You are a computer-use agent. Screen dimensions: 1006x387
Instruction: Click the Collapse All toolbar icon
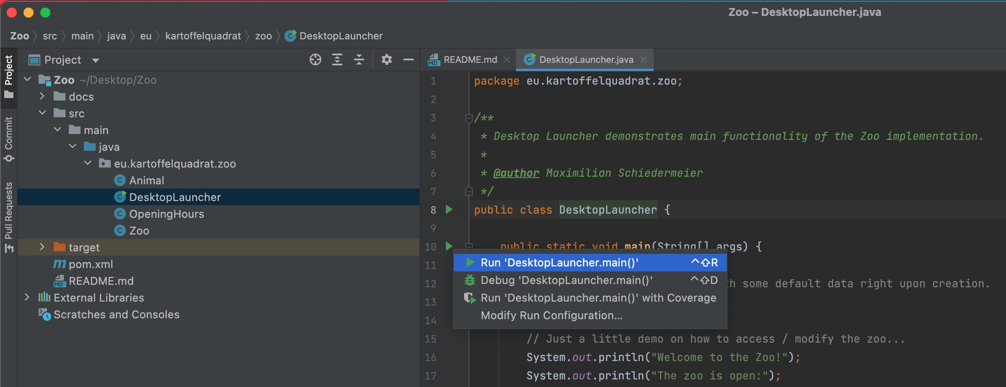pos(359,60)
